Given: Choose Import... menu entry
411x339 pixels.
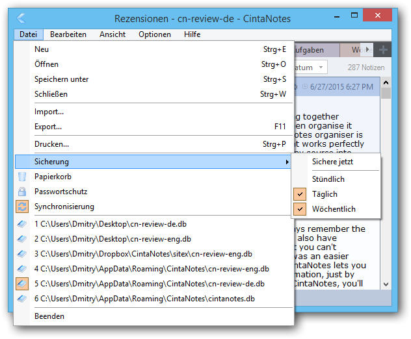Looking at the screenshot, I should (x=153, y=112).
